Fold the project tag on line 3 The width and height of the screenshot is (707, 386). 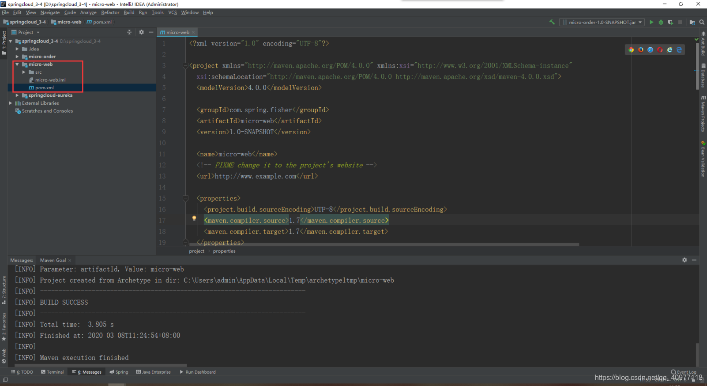click(x=185, y=66)
